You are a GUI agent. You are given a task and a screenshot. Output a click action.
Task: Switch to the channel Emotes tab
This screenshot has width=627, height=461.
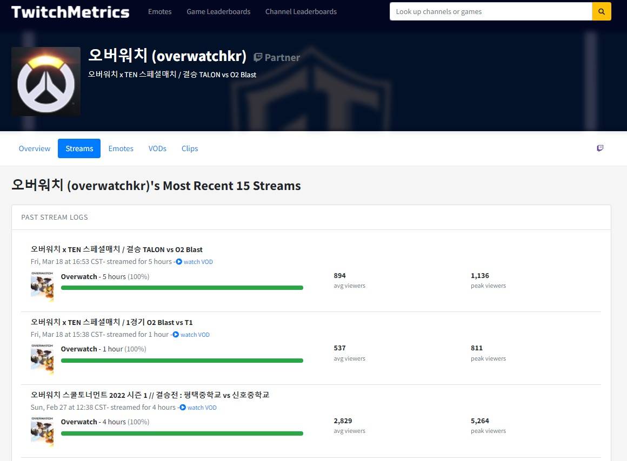coord(121,148)
